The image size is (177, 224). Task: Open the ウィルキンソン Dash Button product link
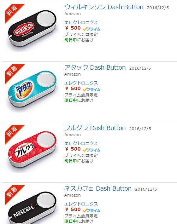pos(104,7)
